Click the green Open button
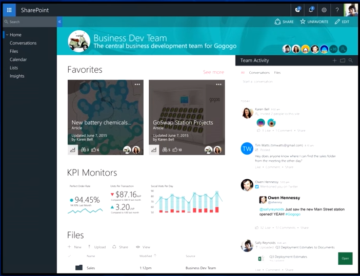360x276 pixels. (x=345, y=259)
